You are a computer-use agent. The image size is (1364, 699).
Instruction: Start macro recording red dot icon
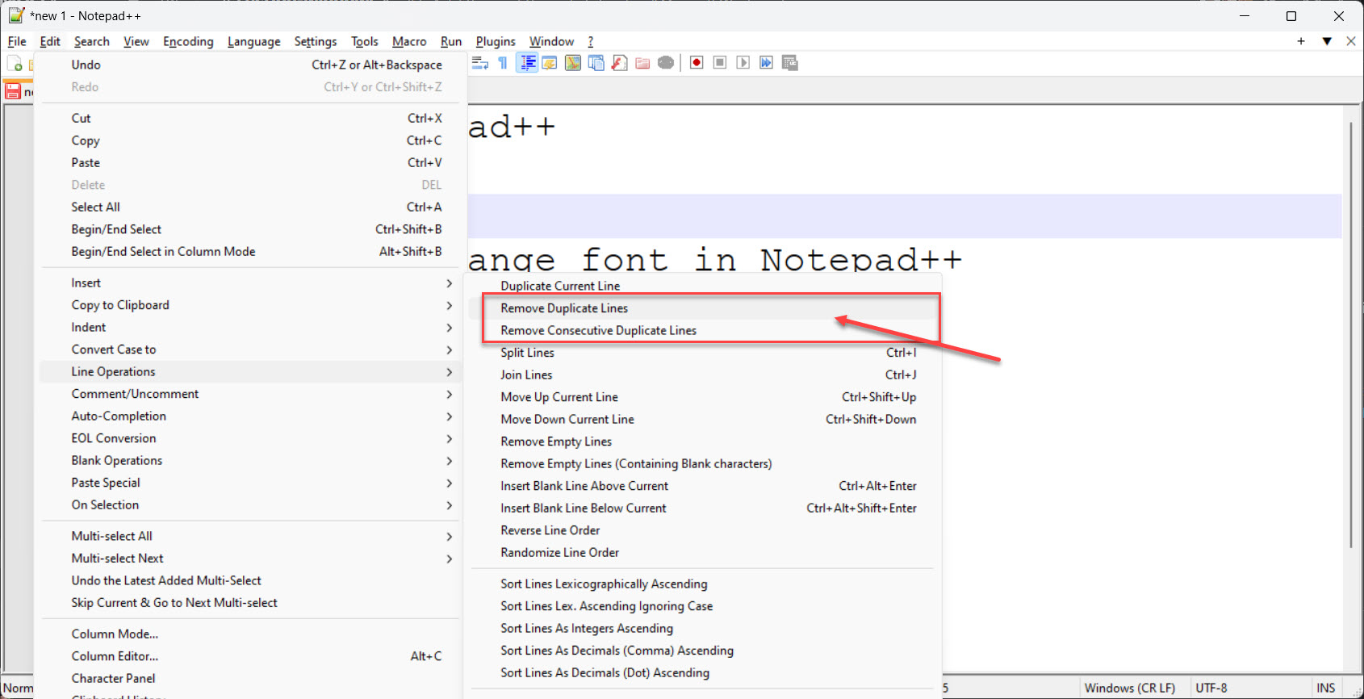click(697, 63)
